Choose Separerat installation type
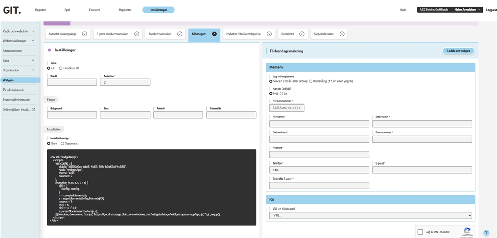 click(x=63, y=143)
